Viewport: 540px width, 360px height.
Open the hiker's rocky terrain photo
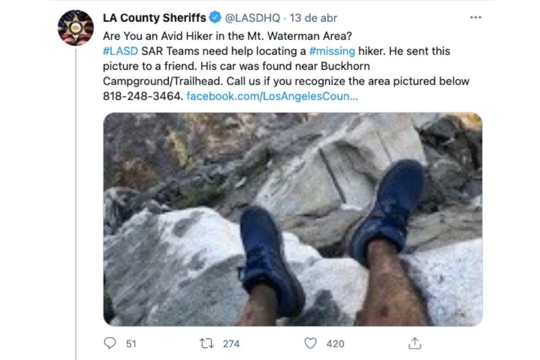coord(293,219)
